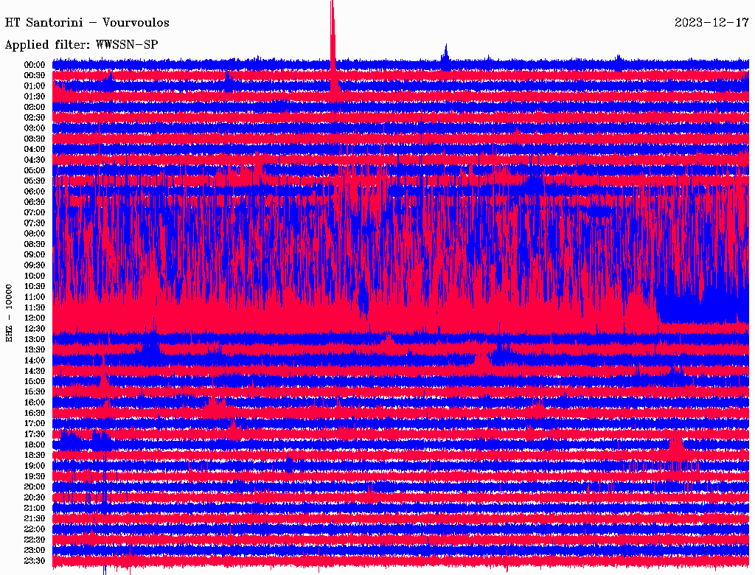Viewport: 755px width, 575px height.
Task: Select the 12:00 time row label
Action: [35, 318]
